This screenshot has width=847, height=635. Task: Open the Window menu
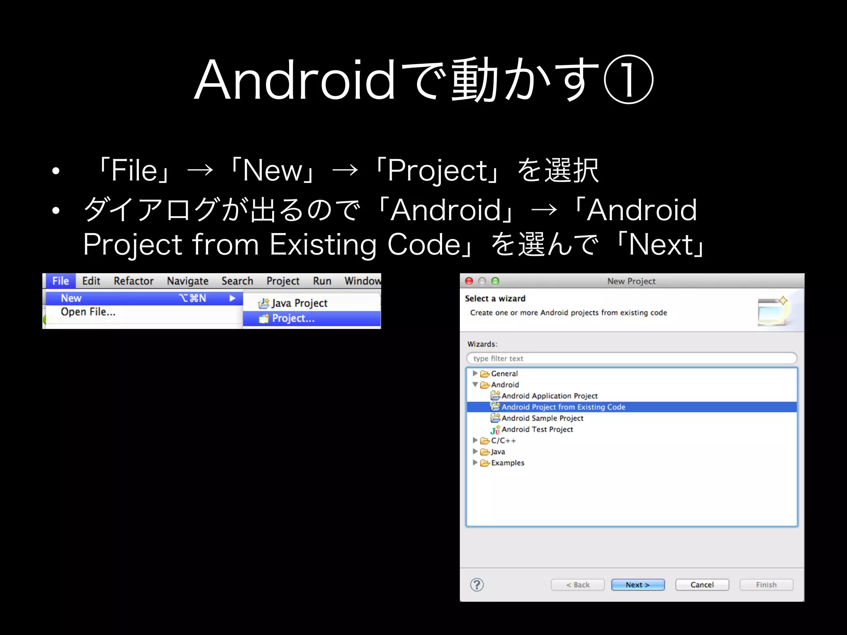pyautogui.click(x=363, y=281)
